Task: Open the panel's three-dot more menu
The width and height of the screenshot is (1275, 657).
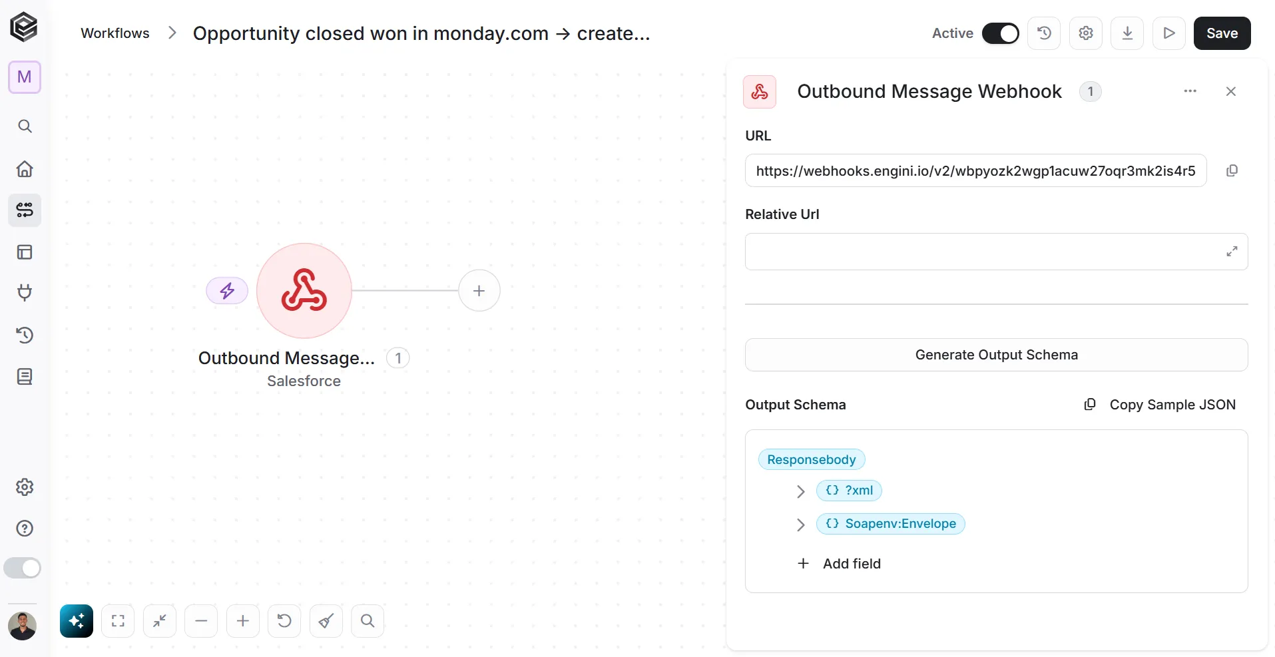Action: pyautogui.click(x=1190, y=91)
